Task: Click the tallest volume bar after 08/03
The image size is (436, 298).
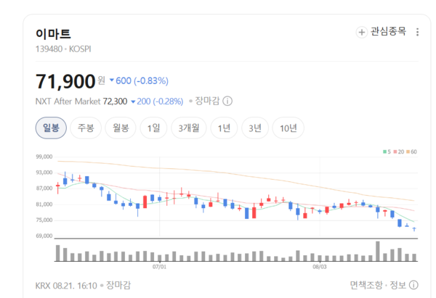Action: pyautogui.click(x=378, y=252)
